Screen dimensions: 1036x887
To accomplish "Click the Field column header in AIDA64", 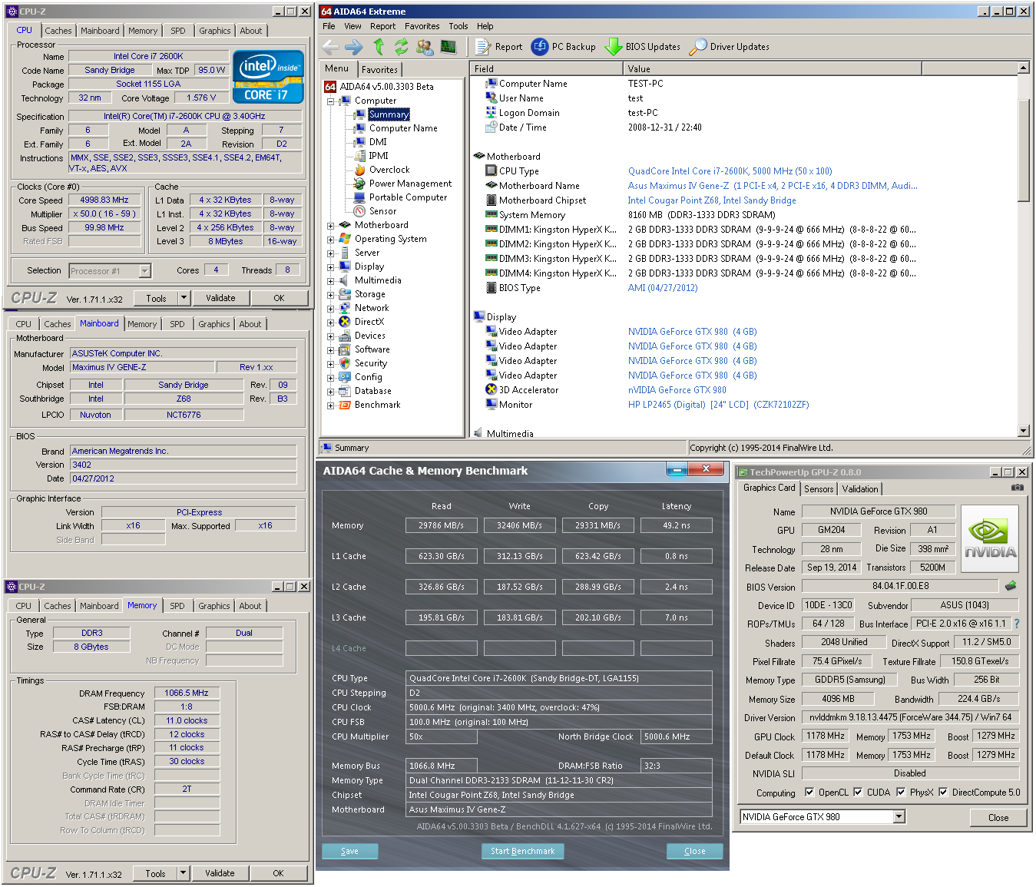I will pyautogui.click(x=547, y=68).
